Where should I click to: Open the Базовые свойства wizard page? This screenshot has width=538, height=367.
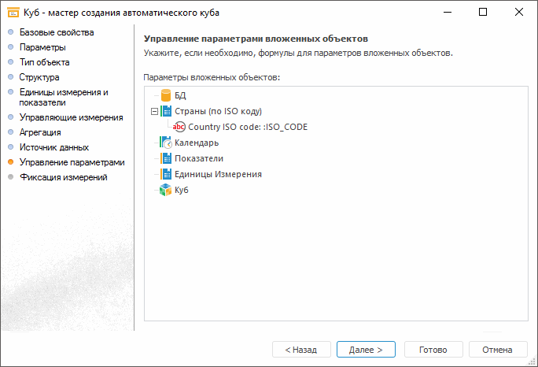coord(57,32)
